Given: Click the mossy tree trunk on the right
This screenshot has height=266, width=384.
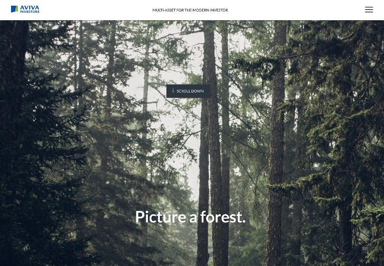Looking at the screenshot, I should [x=275, y=147].
